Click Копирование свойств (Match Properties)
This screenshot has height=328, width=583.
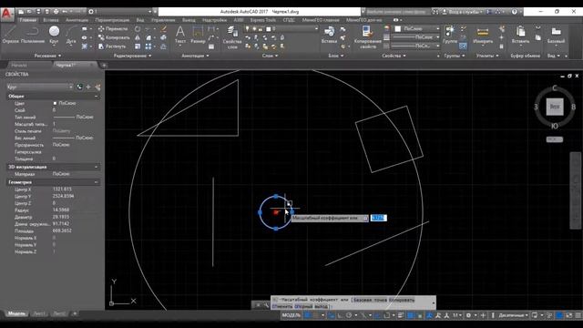pos(368,37)
